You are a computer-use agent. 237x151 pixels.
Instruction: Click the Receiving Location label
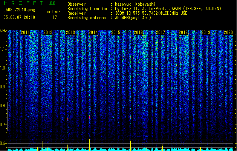click(x=88, y=9)
